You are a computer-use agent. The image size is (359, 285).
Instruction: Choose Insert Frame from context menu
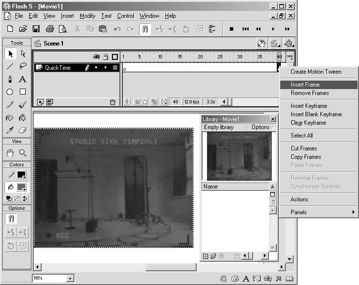(x=318, y=85)
